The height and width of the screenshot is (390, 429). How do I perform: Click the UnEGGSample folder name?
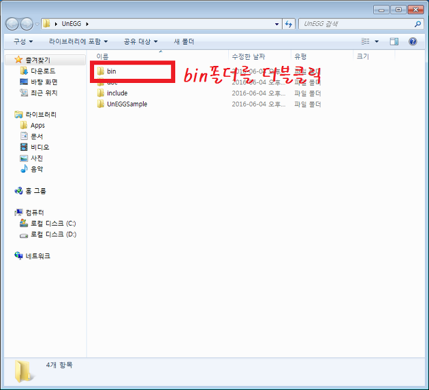127,104
